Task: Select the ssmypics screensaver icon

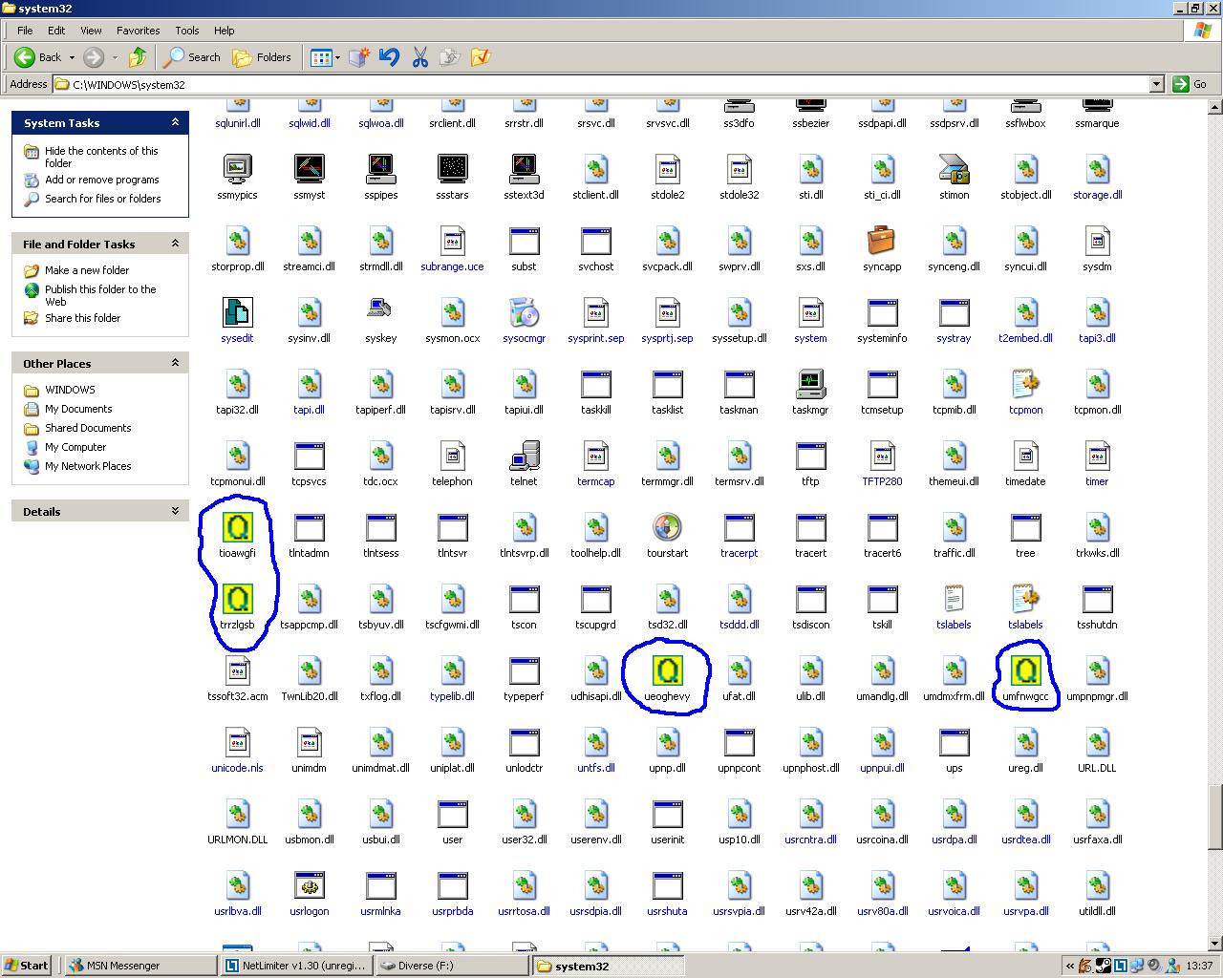Action: coord(237,169)
